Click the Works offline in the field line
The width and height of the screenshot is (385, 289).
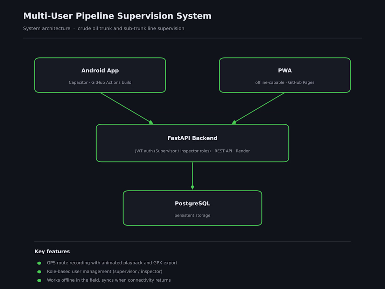coord(109,280)
